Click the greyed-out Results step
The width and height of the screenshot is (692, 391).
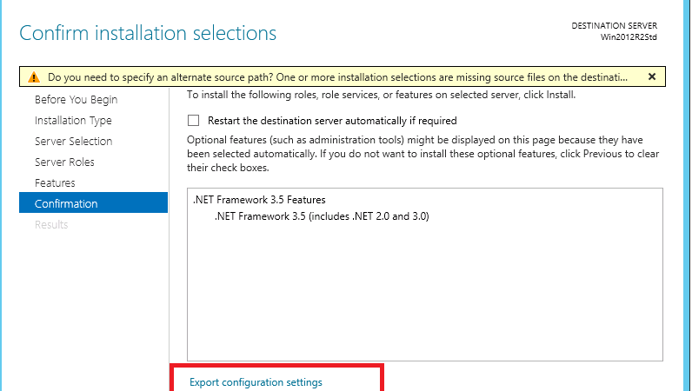(51, 225)
